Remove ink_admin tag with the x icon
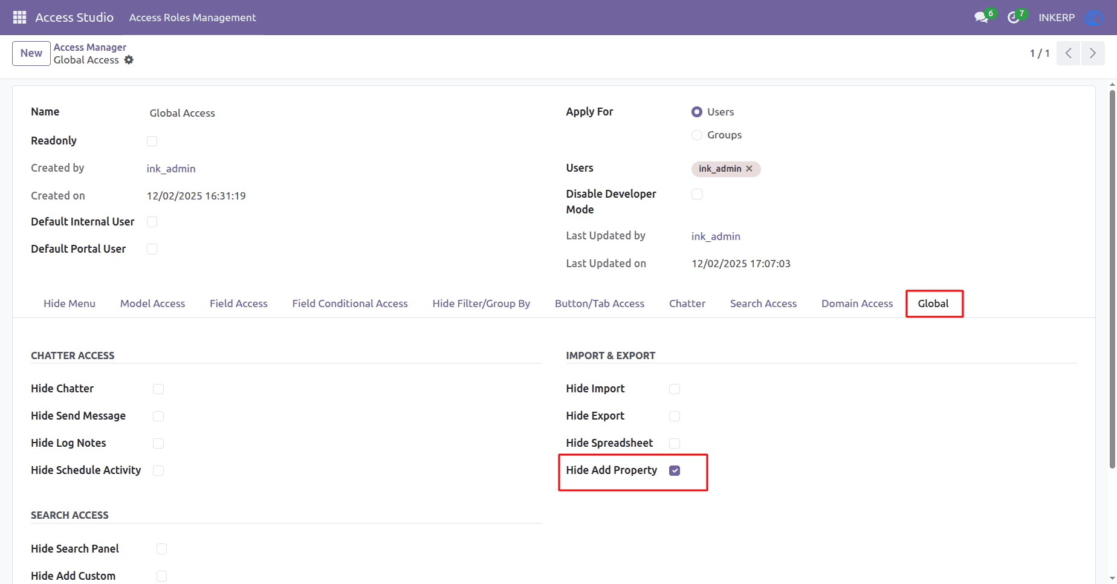The width and height of the screenshot is (1117, 584). click(749, 169)
